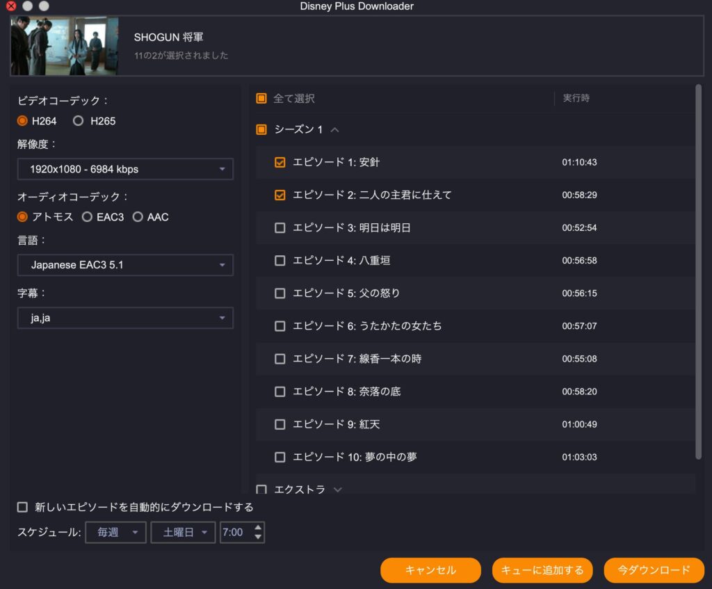Click the 実行時 column header
The width and height of the screenshot is (712, 589).
tap(576, 98)
